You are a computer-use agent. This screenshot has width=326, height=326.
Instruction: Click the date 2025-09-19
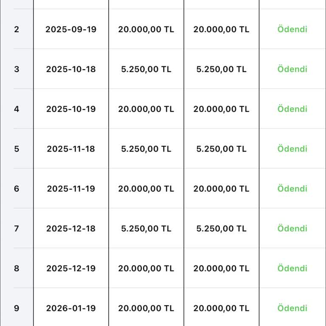tap(71, 29)
